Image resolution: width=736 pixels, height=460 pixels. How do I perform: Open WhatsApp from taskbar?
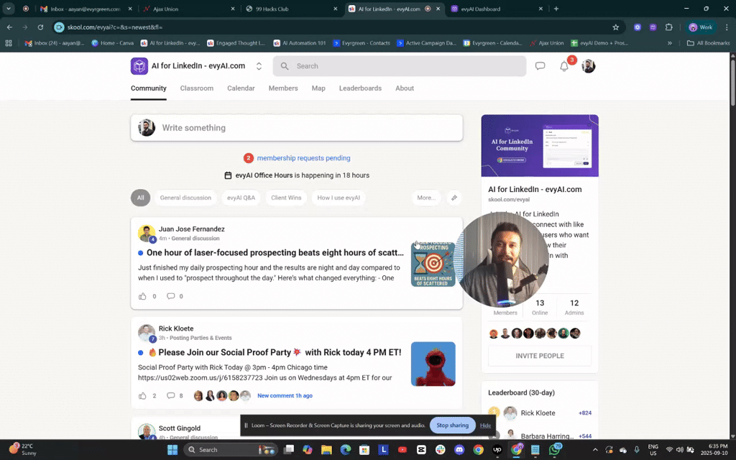(554, 450)
